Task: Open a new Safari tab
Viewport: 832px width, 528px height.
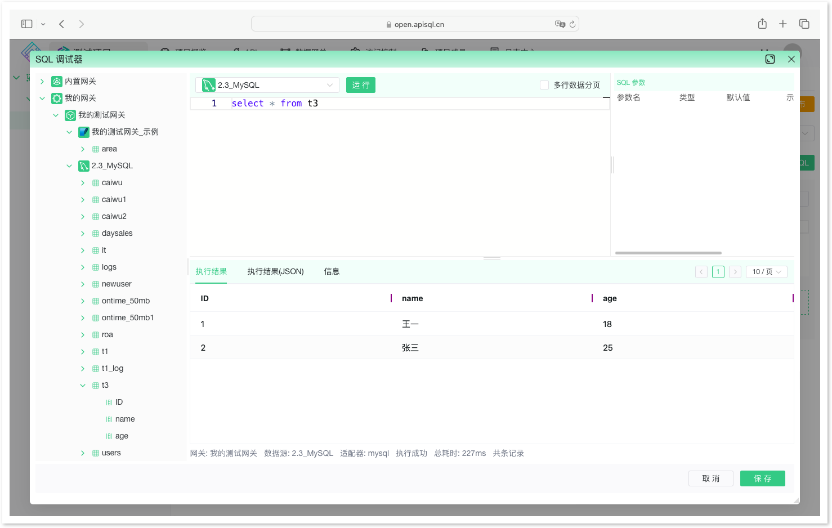Action: click(783, 24)
